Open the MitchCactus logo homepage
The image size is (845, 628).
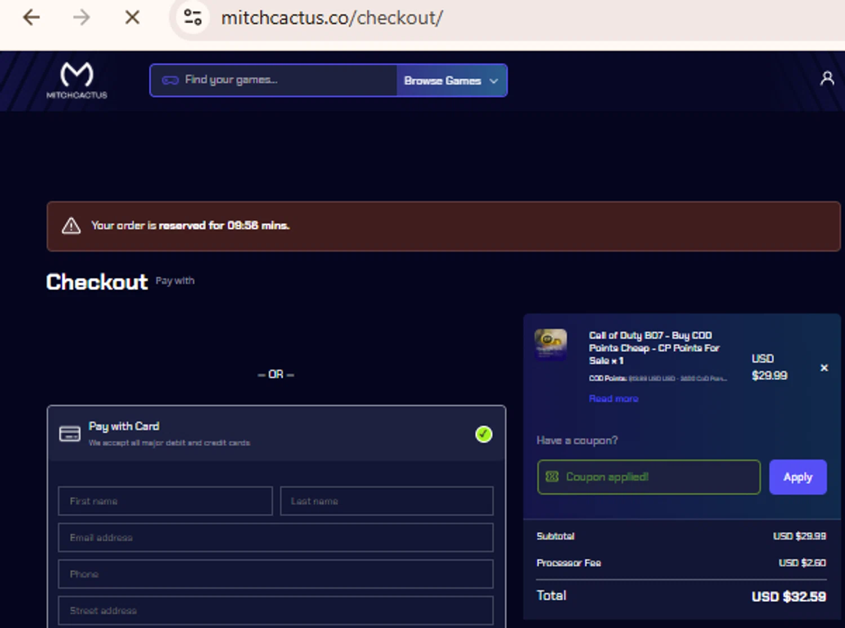point(77,80)
